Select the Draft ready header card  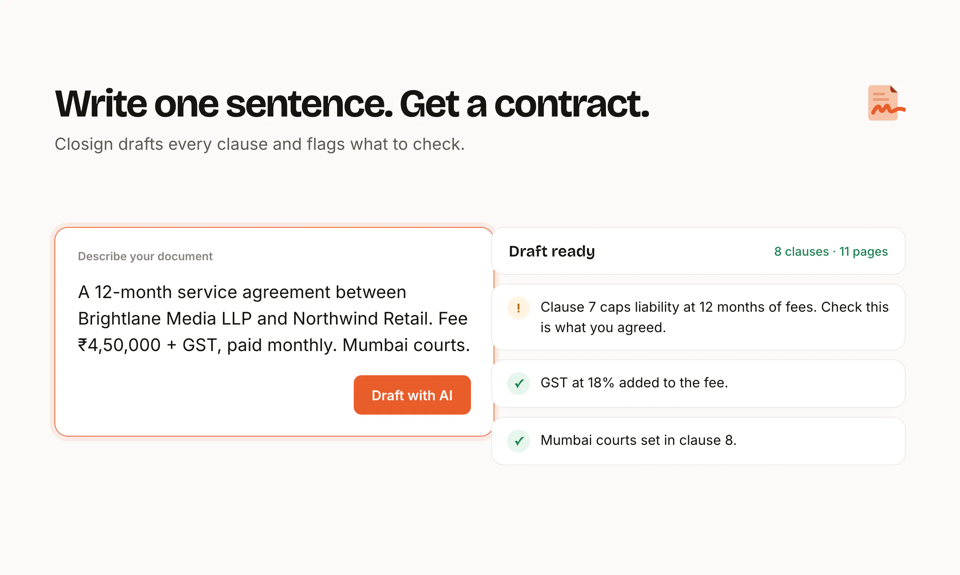(x=698, y=251)
